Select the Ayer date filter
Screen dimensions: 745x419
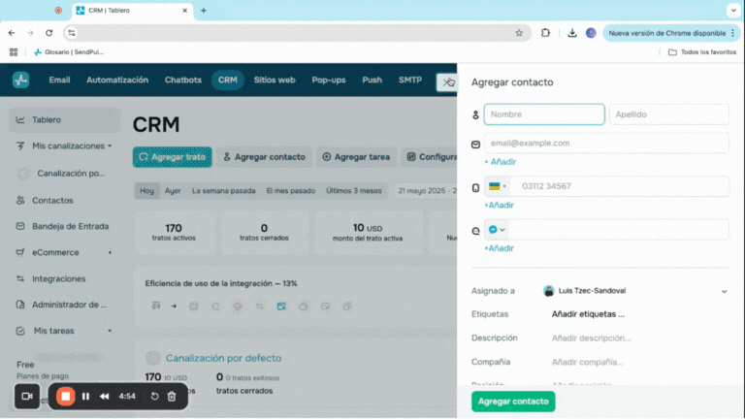point(173,190)
